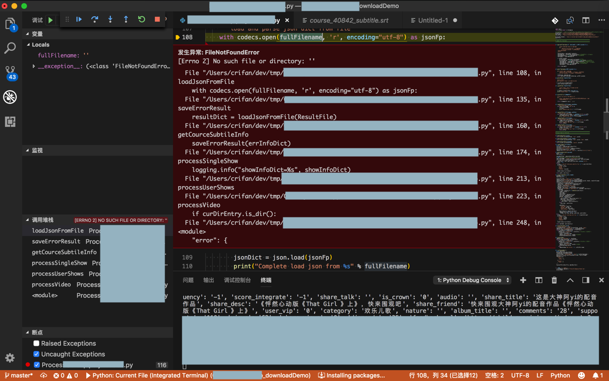Collapse the 变量 variables section
Image resolution: width=609 pixels, height=381 pixels.
97,34
